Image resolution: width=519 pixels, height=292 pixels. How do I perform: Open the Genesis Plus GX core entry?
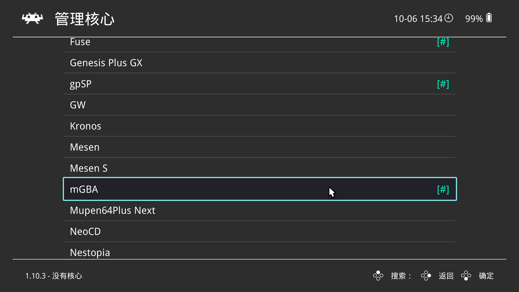click(x=106, y=63)
